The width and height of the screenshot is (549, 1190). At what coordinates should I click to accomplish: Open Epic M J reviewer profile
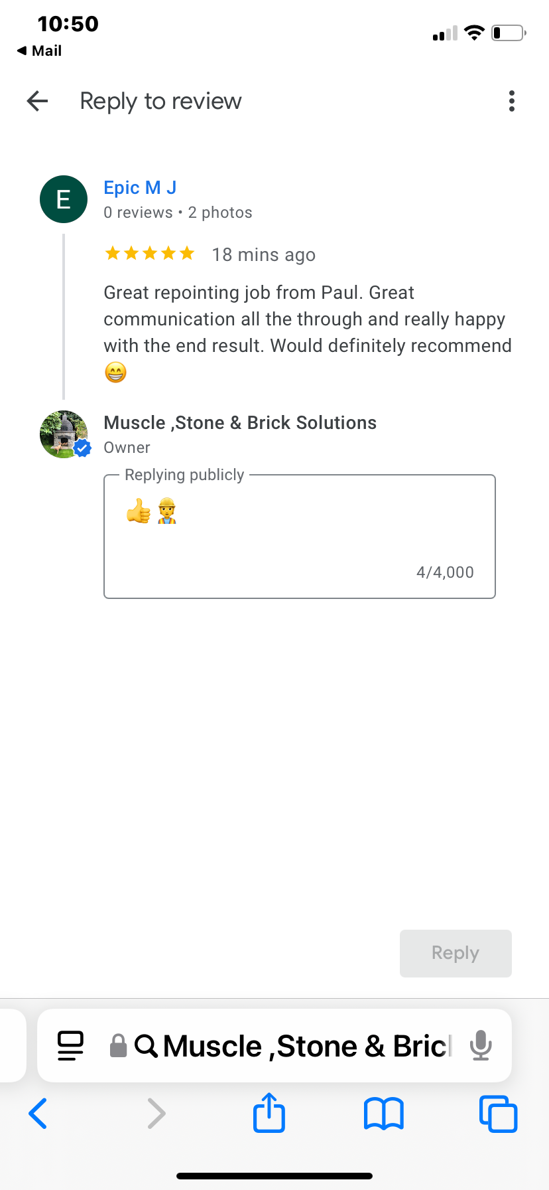pyautogui.click(x=140, y=188)
